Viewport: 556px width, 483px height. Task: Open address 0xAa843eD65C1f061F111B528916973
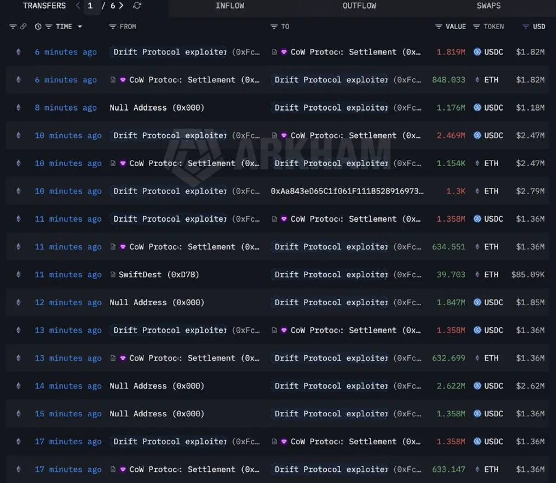click(x=347, y=191)
